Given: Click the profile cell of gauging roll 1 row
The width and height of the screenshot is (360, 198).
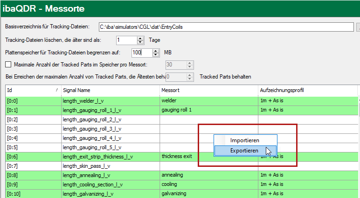Looking at the screenshot, I should pyautogui.click(x=308, y=110).
